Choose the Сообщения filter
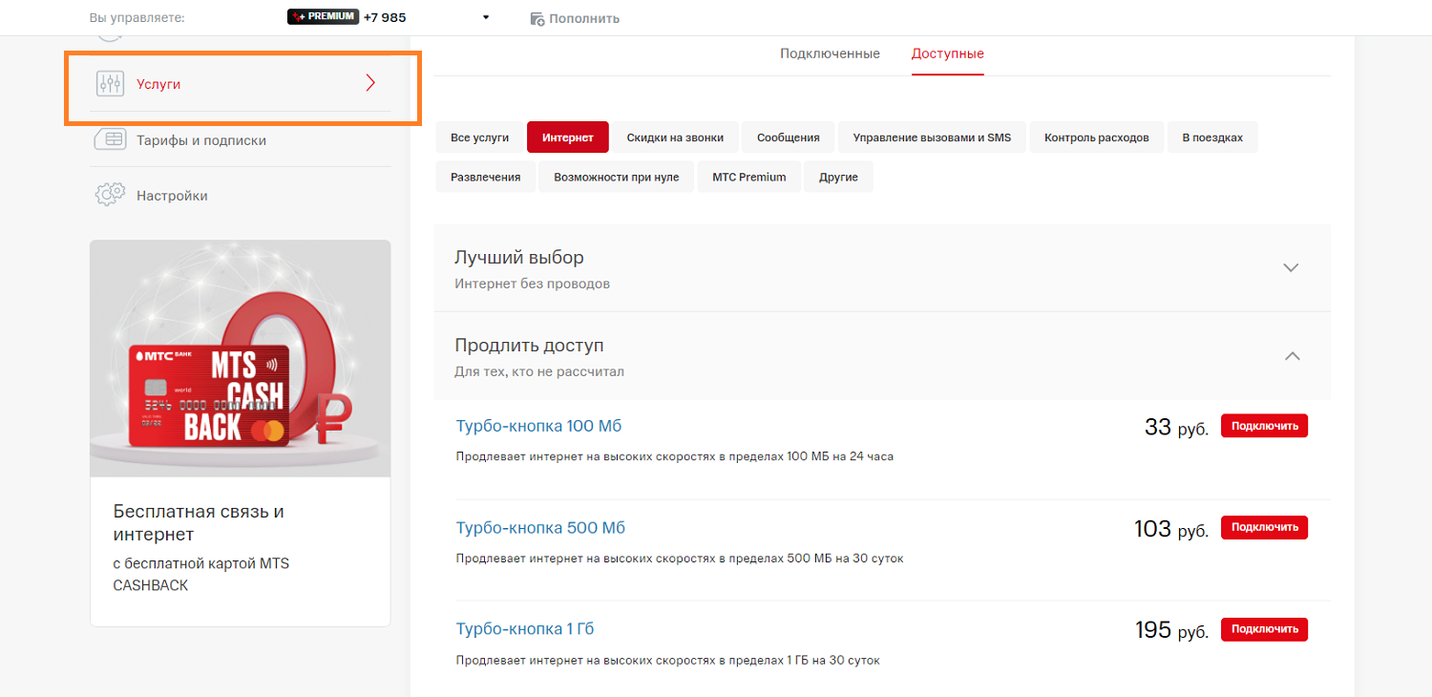This screenshot has width=1432, height=697. (789, 137)
